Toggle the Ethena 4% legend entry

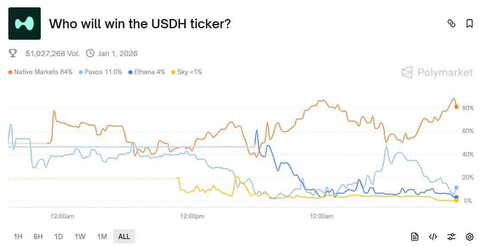(x=147, y=72)
